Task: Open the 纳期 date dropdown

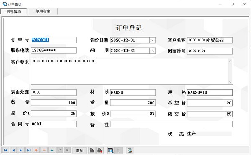Action: [x=153, y=51]
